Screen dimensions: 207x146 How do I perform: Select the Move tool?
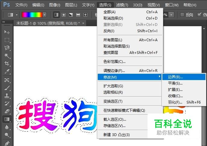7,32
